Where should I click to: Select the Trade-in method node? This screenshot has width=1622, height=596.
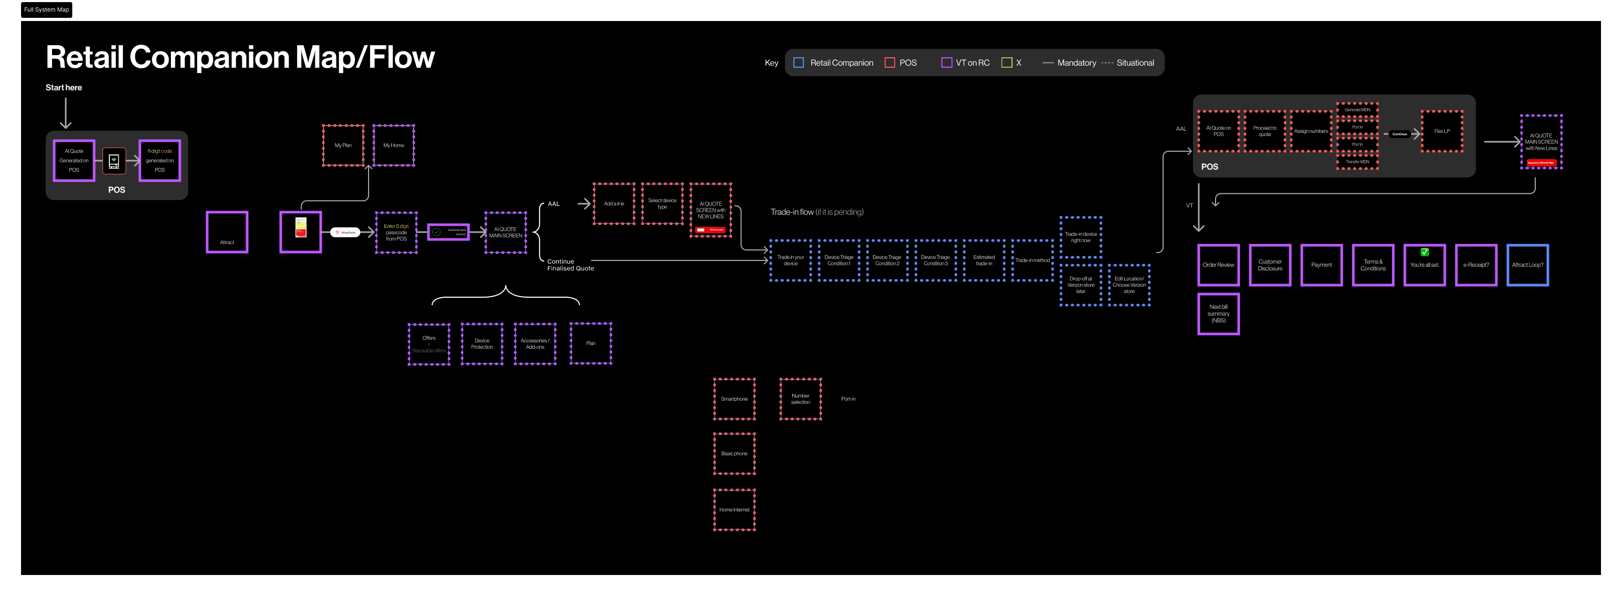(1033, 260)
